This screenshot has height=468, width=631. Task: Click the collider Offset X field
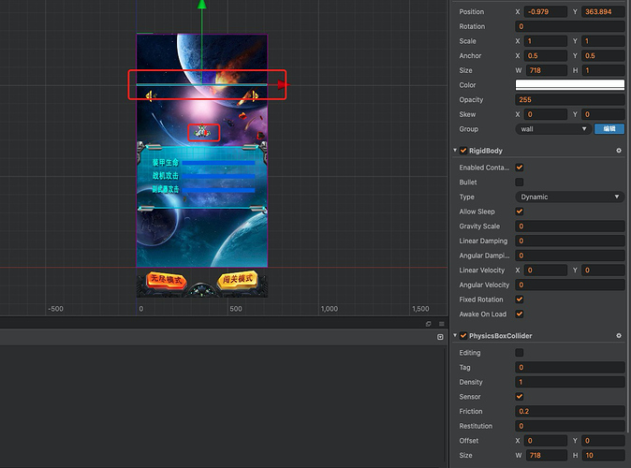pyautogui.click(x=546, y=441)
